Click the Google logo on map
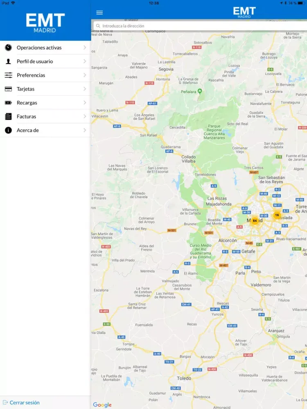The height and width of the screenshot is (409, 307). (102, 405)
